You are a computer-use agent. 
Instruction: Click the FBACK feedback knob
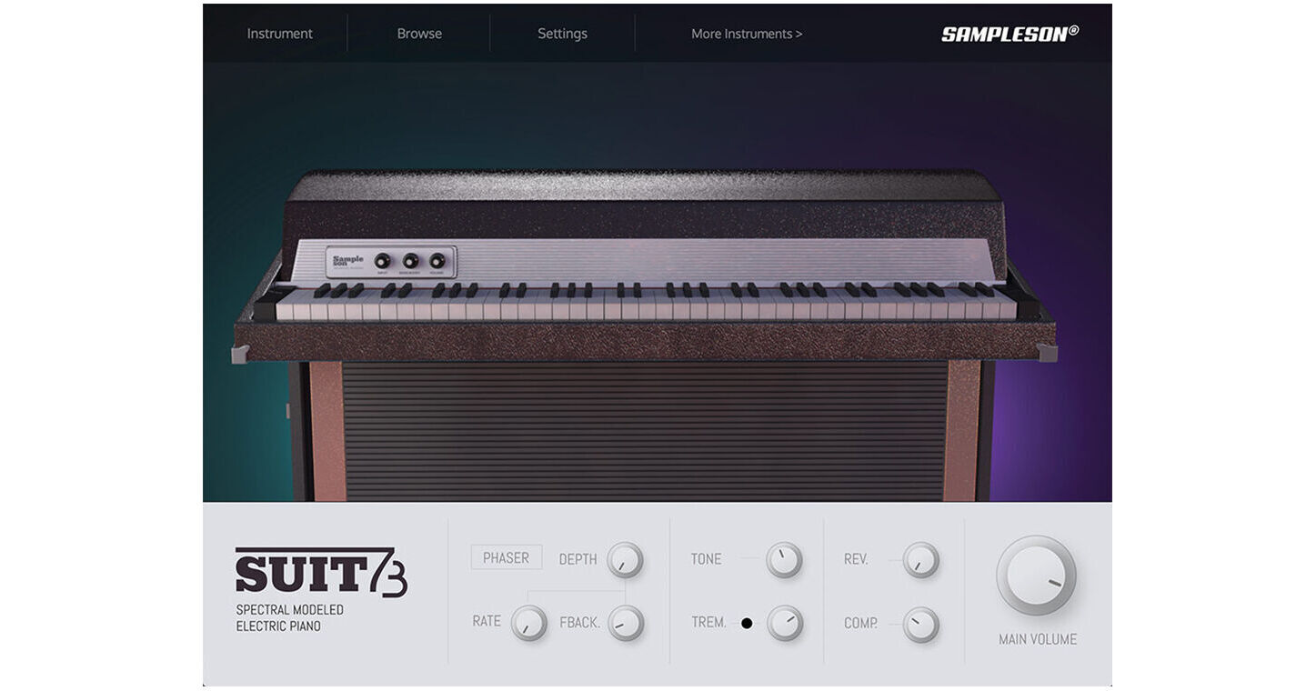(624, 625)
